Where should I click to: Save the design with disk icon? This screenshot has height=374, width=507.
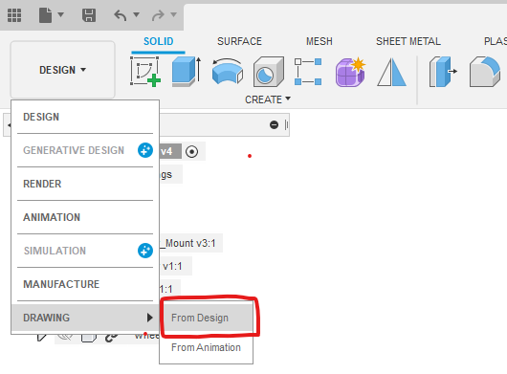tap(89, 15)
